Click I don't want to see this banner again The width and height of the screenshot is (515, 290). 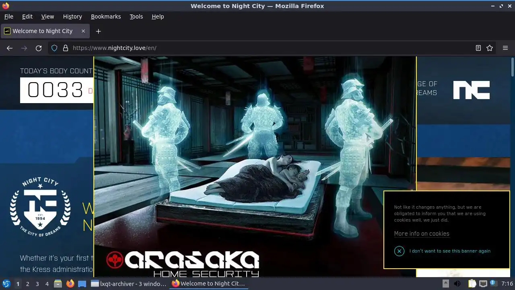[x=450, y=251]
